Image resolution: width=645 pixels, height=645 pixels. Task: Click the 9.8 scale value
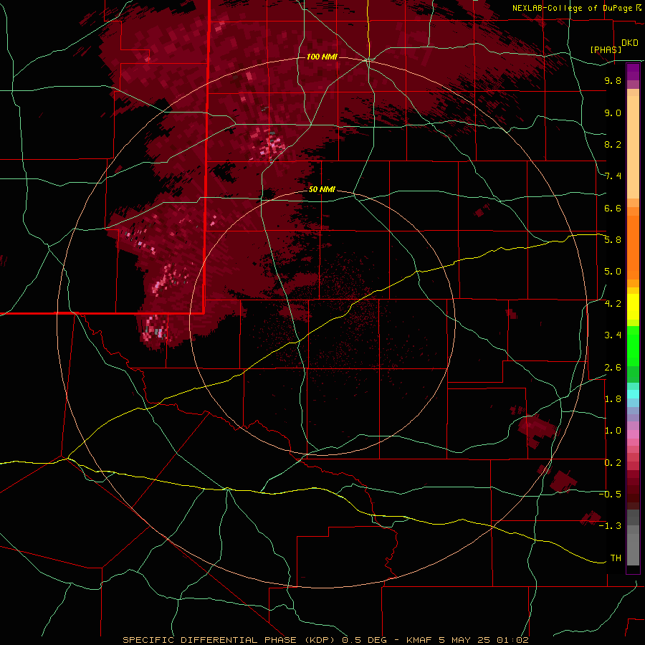pyautogui.click(x=613, y=81)
